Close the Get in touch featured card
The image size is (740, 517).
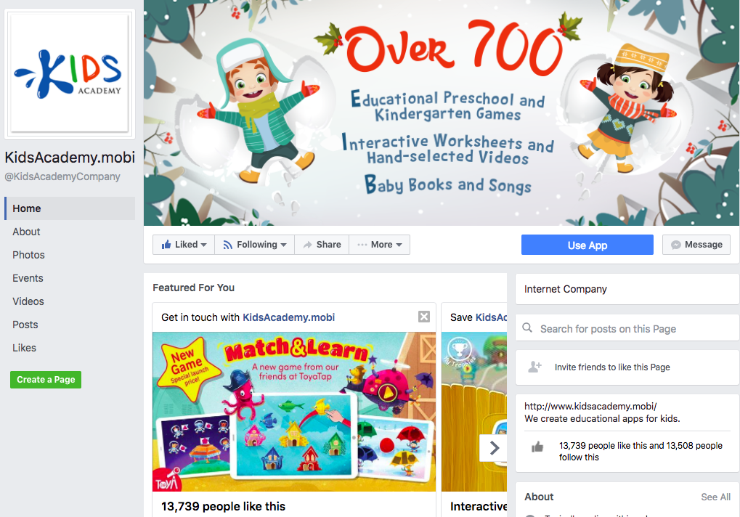point(424,317)
